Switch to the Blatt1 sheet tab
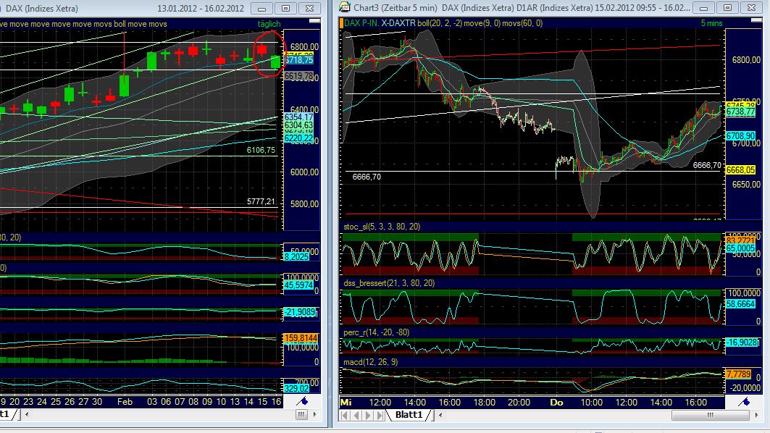 coord(410,414)
